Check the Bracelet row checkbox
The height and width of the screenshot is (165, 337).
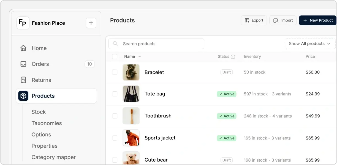[115, 72]
